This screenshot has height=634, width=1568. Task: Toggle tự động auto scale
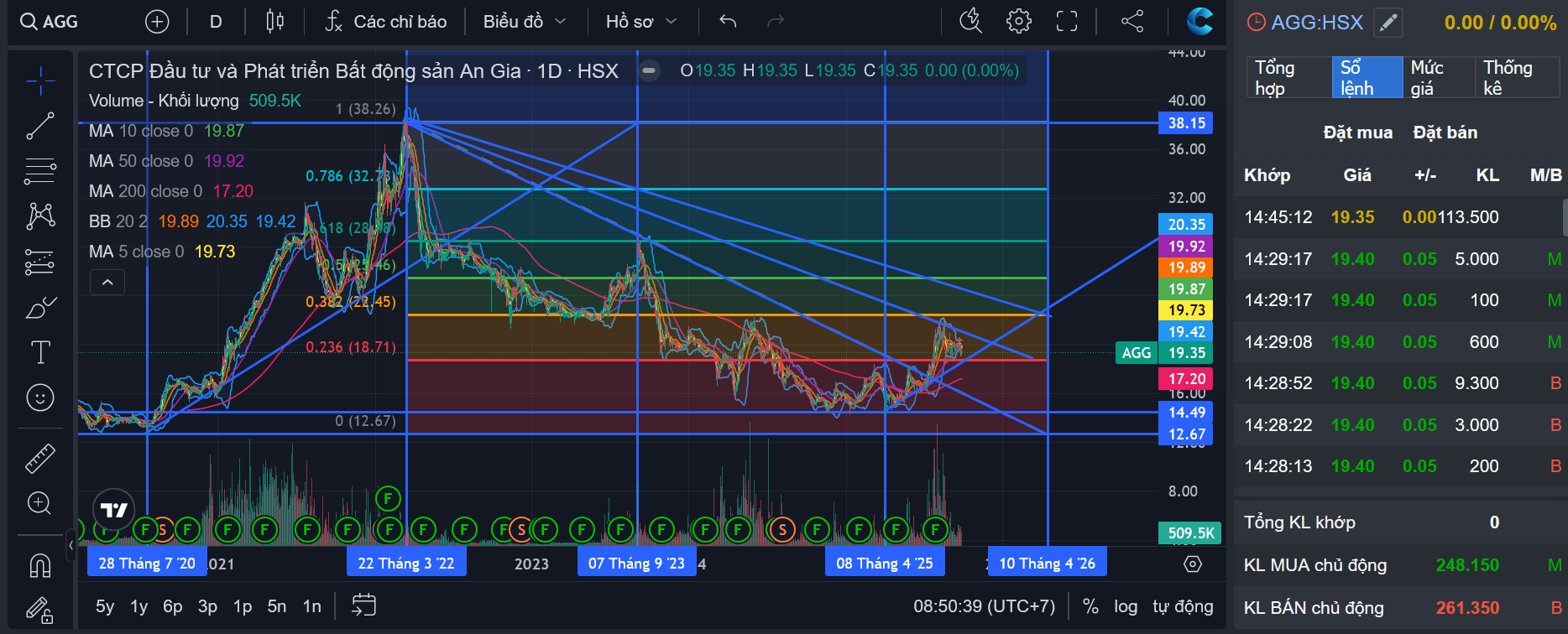[1183, 606]
